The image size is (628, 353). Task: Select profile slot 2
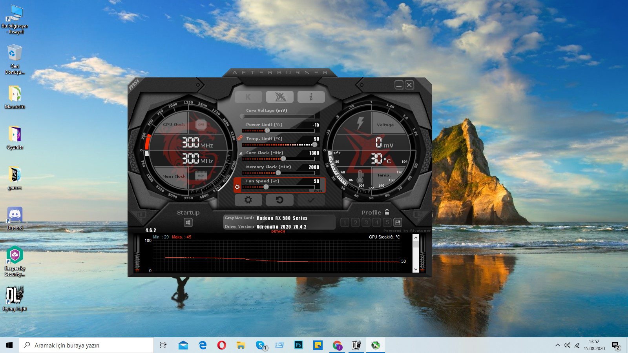(355, 222)
